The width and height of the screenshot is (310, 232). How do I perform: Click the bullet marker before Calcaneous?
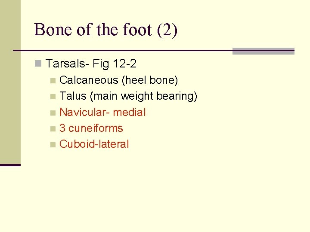point(53,81)
